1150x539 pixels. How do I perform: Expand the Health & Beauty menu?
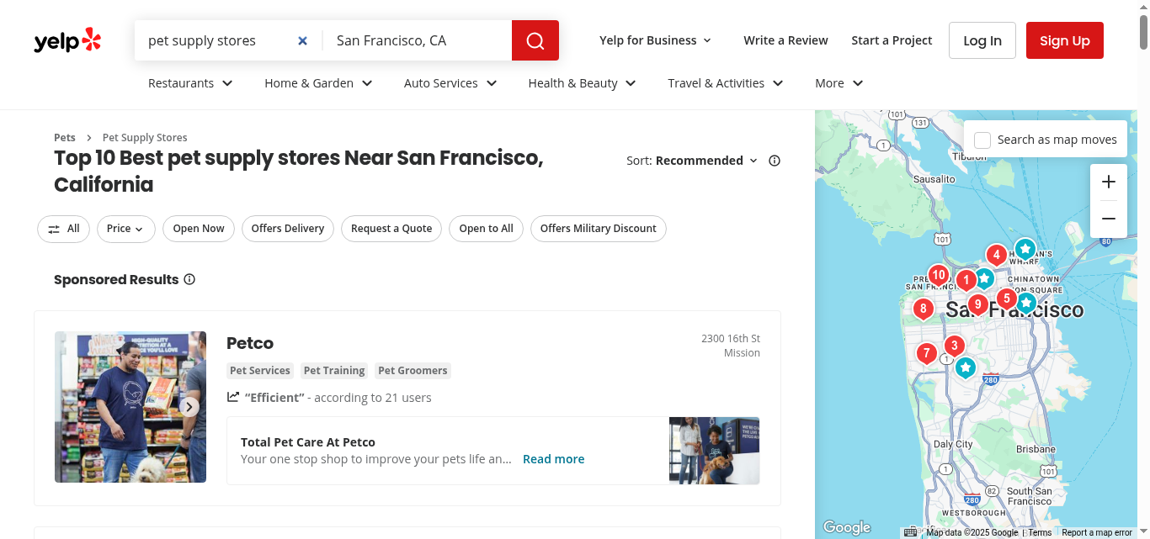point(582,83)
